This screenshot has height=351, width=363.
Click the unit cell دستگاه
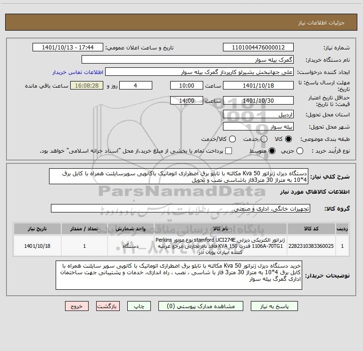pos(131,246)
